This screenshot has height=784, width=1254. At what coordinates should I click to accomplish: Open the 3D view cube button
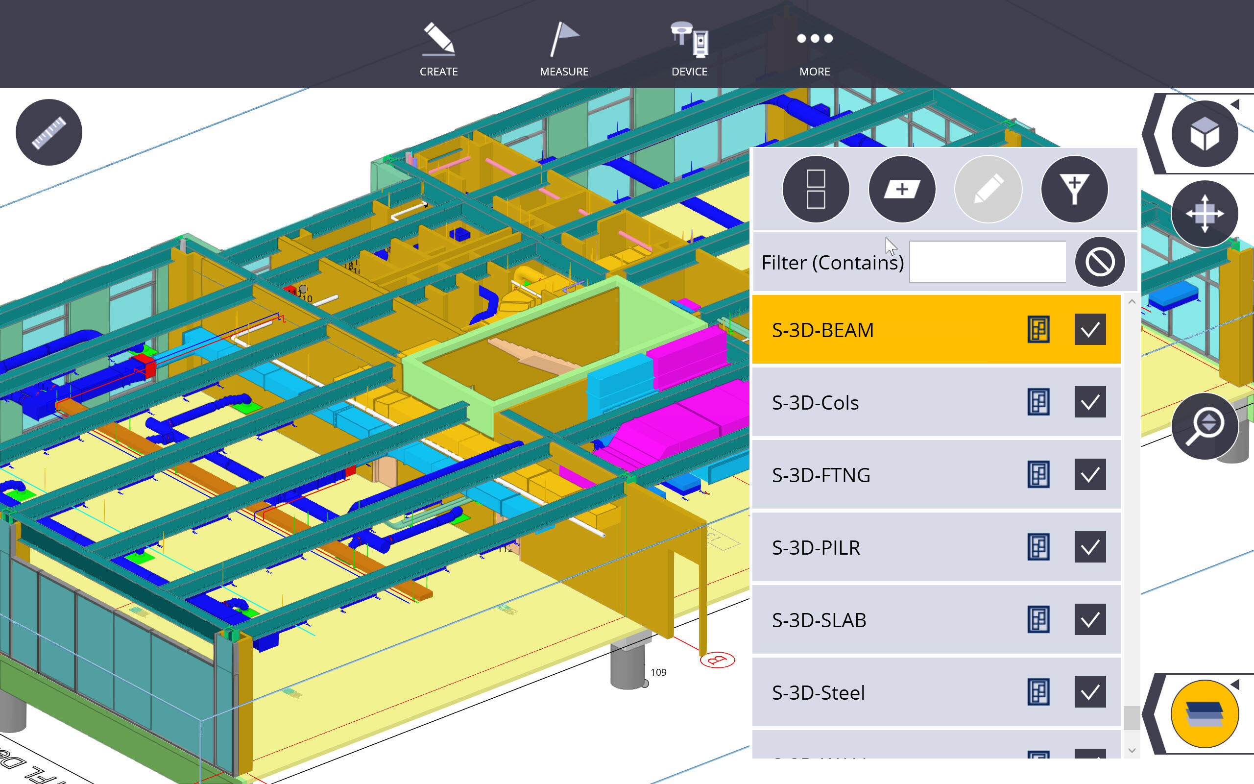1205,134
